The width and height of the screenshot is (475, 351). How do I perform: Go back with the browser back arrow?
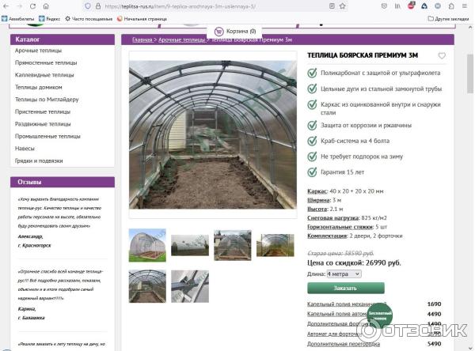click(6, 6)
